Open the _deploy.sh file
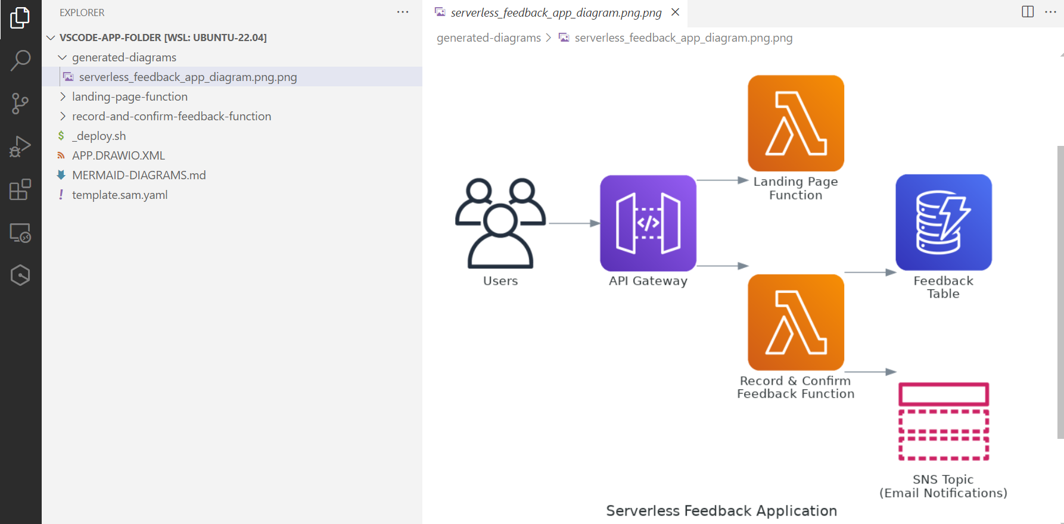Image resolution: width=1064 pixels, height=524 pixels. coord(232,136)
